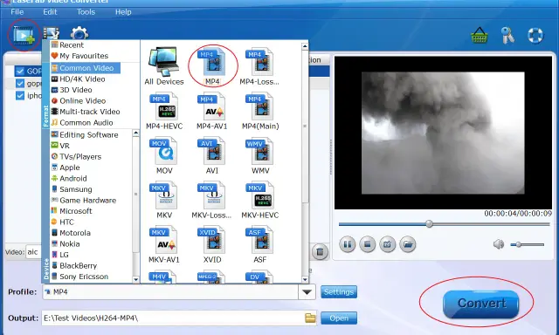Select the All Devices format icon
The width and height of the screenshot is (559, 335).
coord(164,66)
